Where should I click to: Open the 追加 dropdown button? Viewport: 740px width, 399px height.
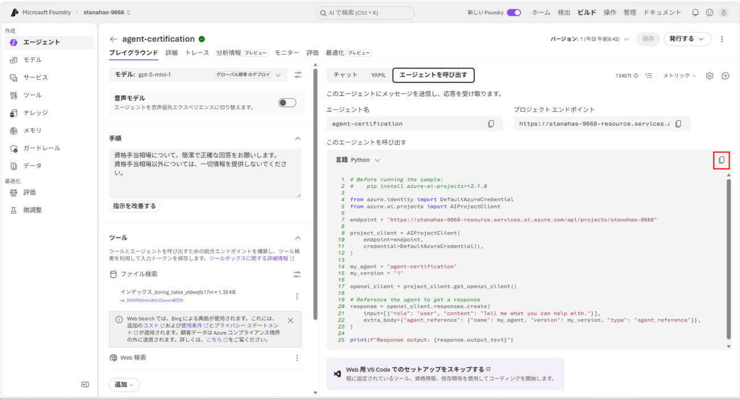click(x=124, y=385)
